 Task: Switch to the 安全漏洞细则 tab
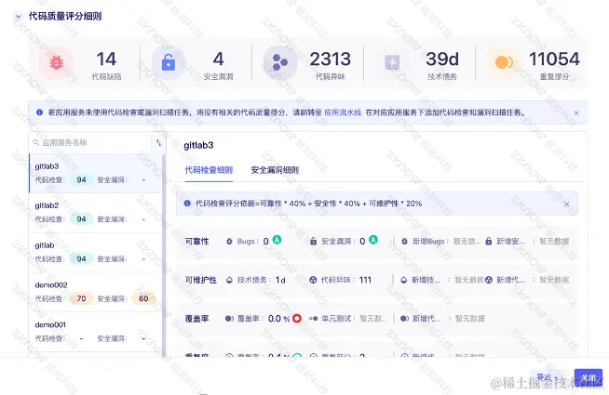pyautogui.click(x=275, y=170)
